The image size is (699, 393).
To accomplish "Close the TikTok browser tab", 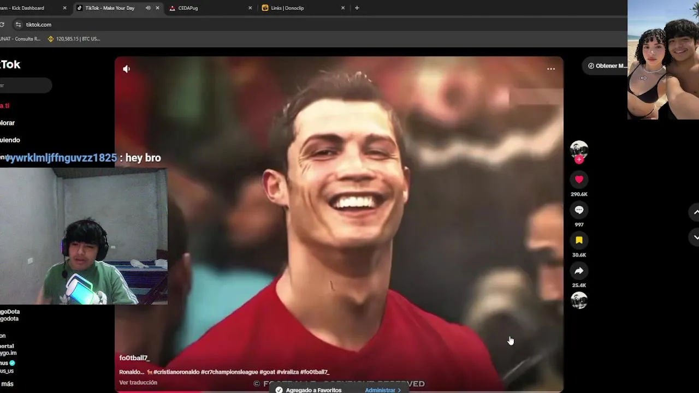I will click(x=158, y=8).
